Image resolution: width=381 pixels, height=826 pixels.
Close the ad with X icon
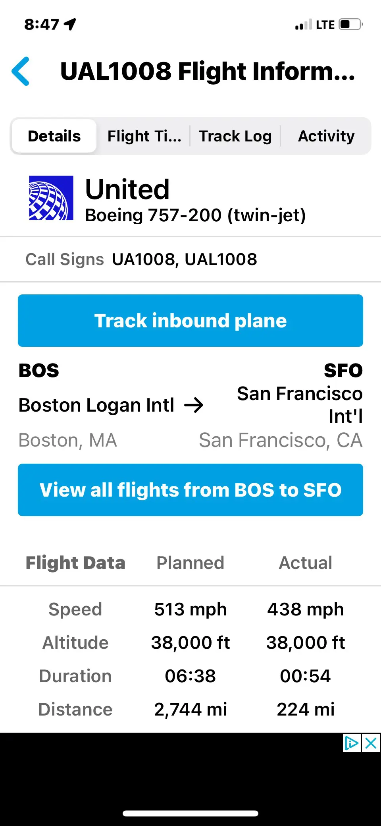pos(371,743)
